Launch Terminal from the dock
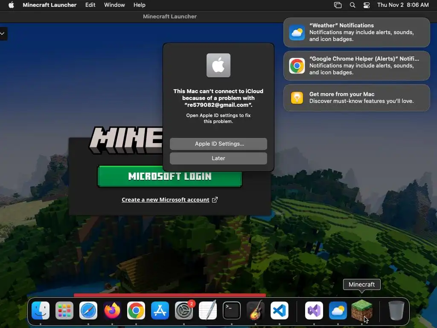 [x=232, y=310]
